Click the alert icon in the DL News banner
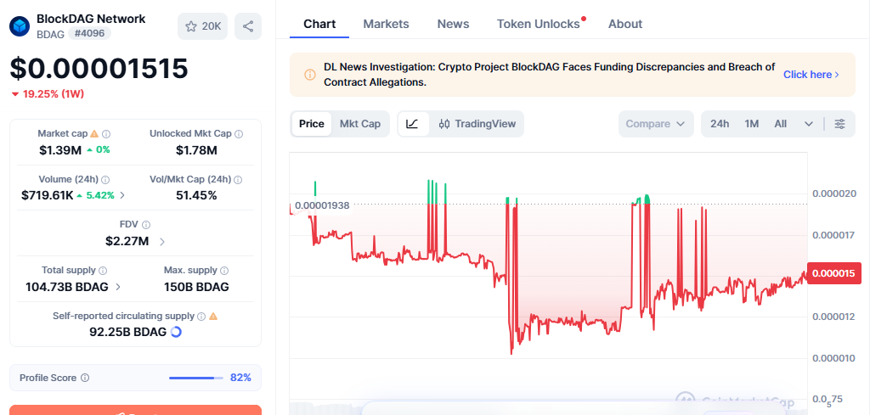 [309, 75]
